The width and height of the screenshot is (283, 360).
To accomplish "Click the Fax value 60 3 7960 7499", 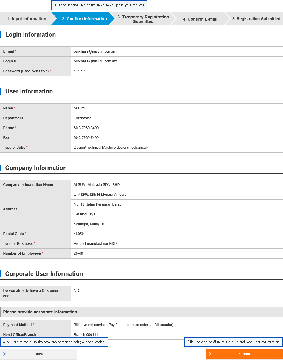I will point(86,138).
